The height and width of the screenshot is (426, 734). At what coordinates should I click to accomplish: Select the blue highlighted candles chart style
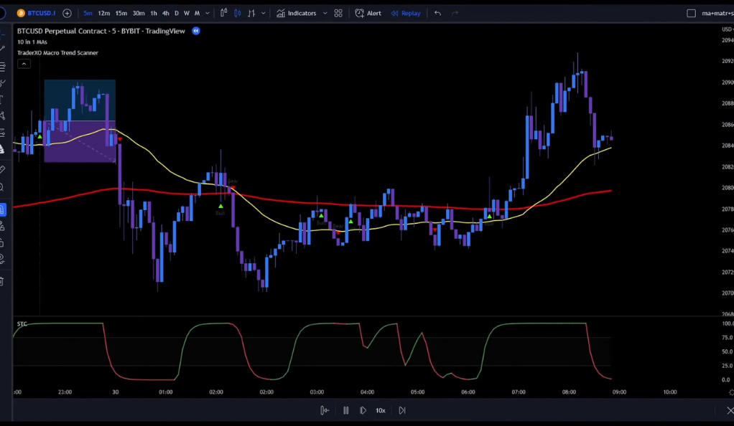pyautogui.click(x=238, y=13)
